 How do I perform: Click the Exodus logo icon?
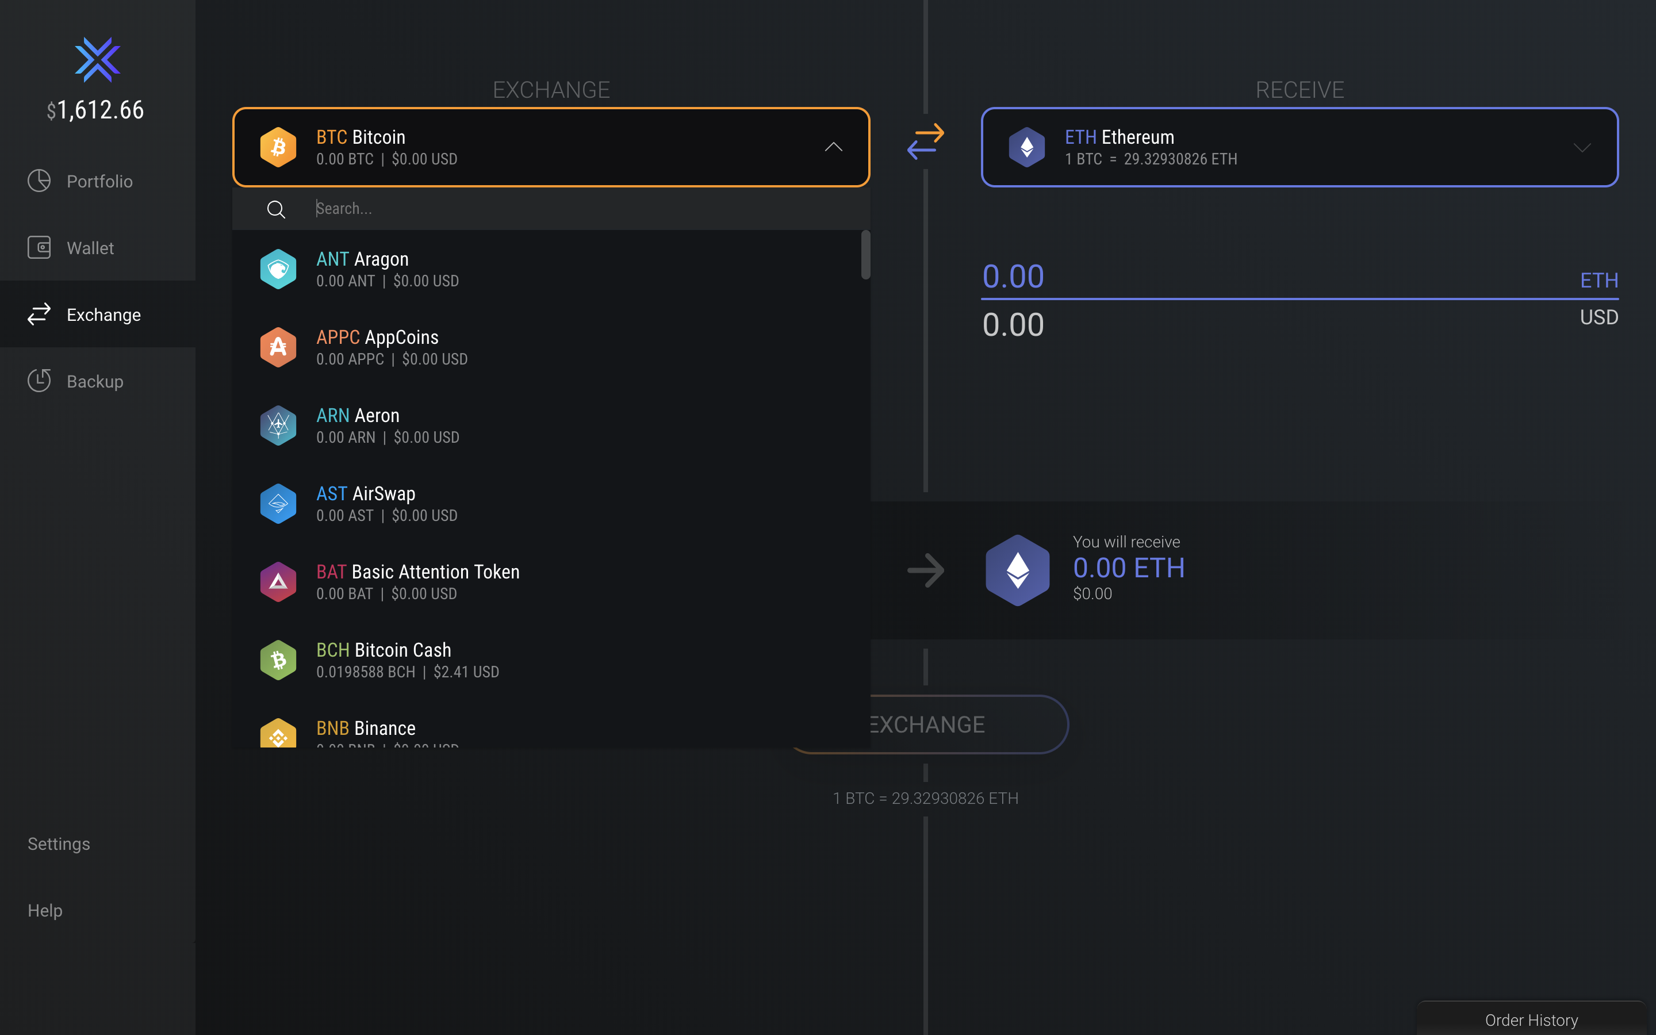pos(97,60)
